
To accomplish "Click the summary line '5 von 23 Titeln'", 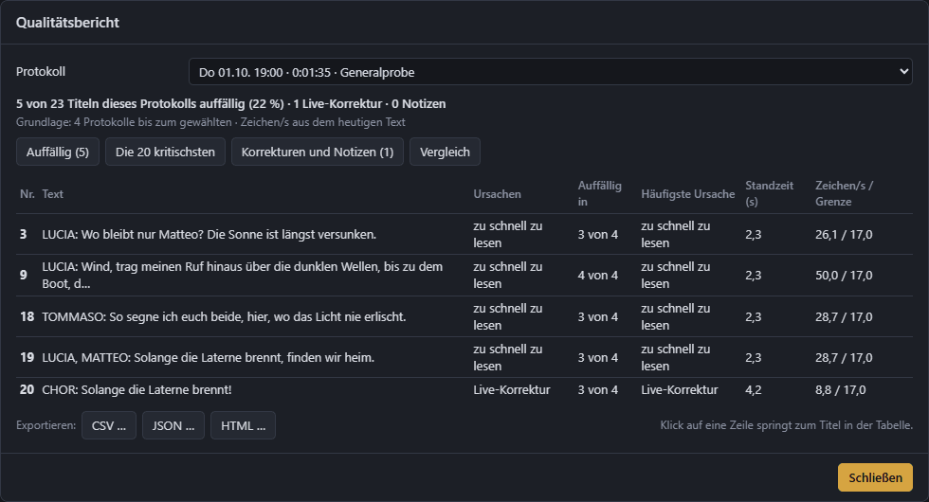I will tap(231, 103).
